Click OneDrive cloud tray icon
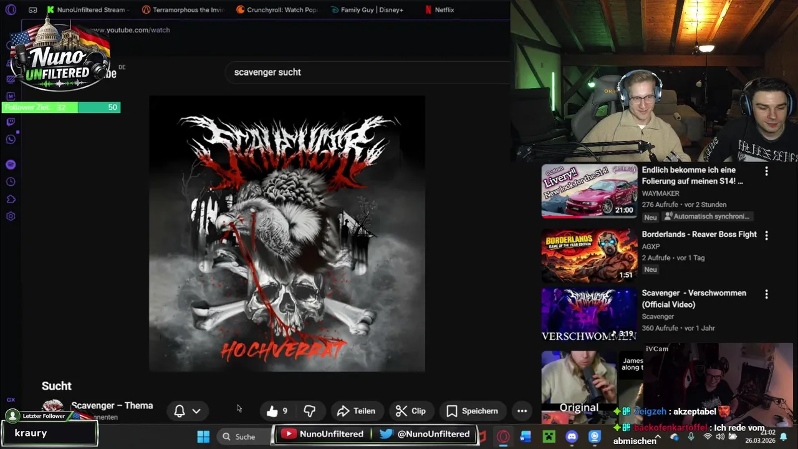Image resolution: width=798 pixels, height=449 pixels. point(675,437)
